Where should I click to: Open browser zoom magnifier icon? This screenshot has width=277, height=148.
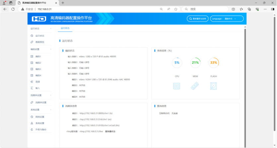point(161,9)
